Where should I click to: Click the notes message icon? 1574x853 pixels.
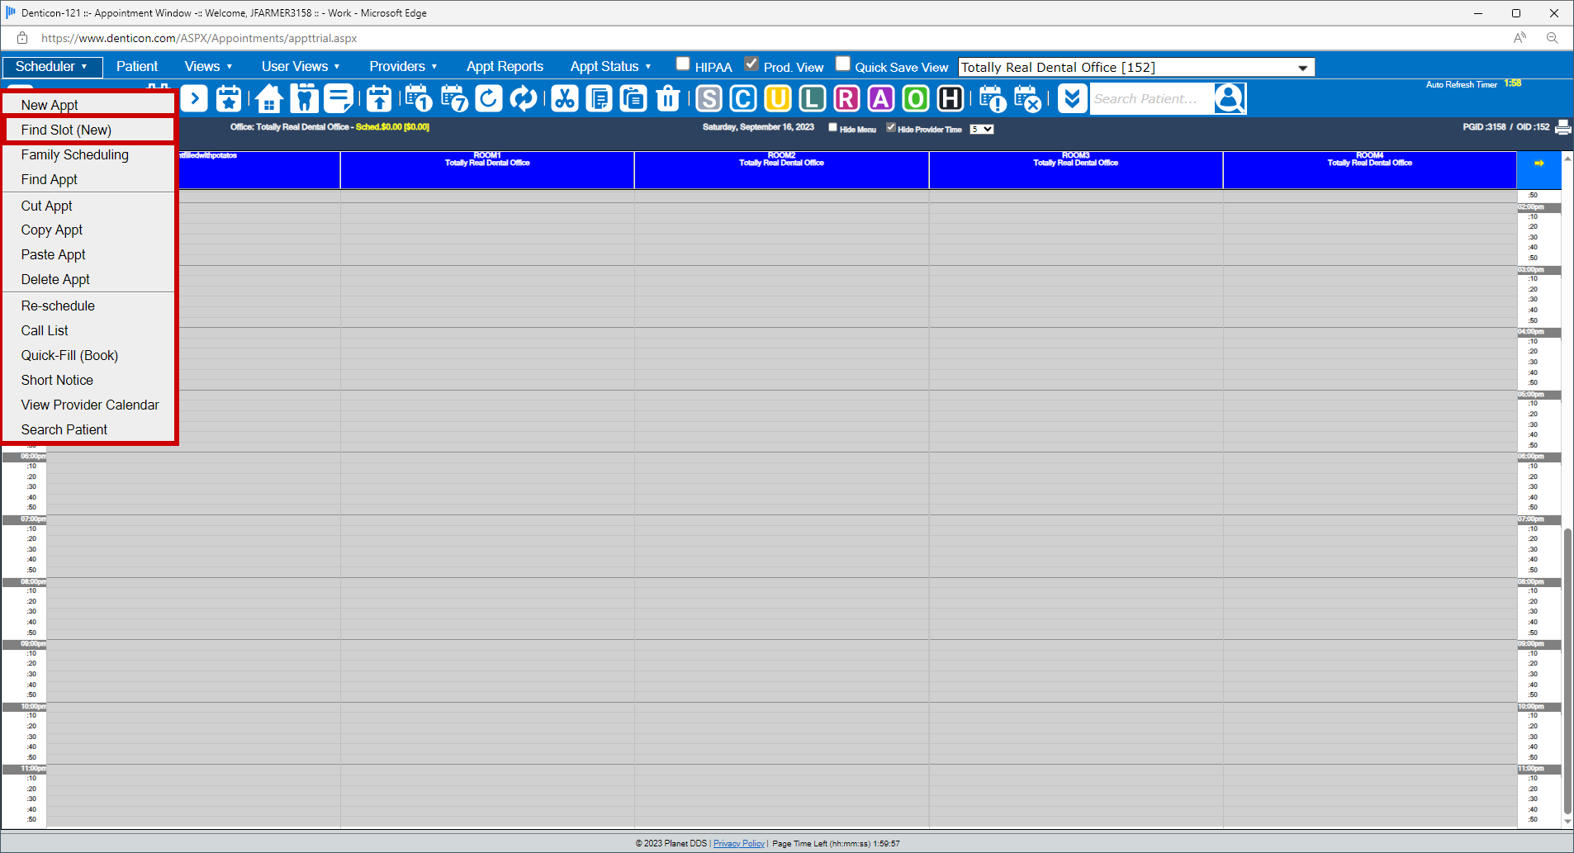[x=339, y=99]
